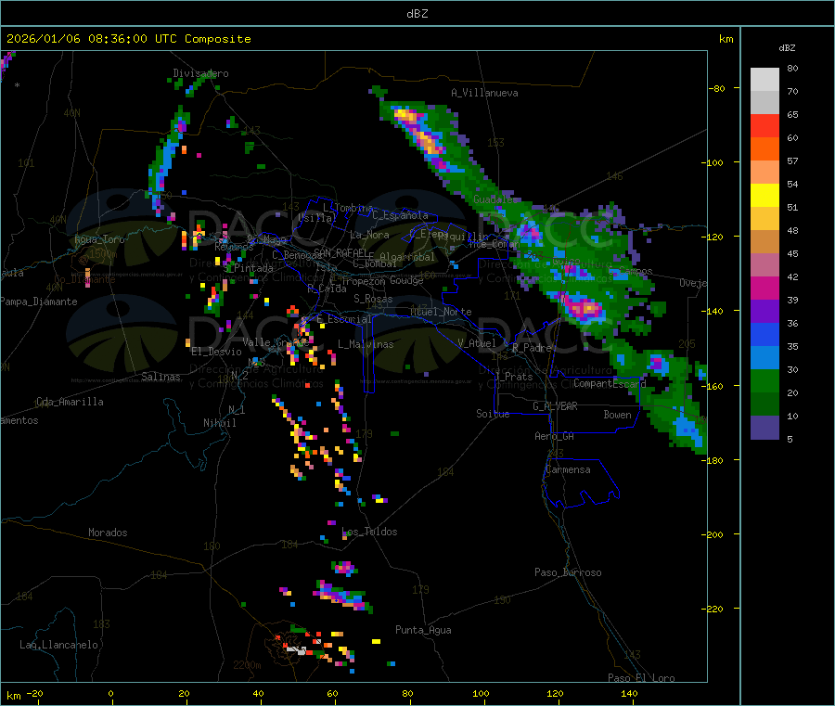Click the Pampa_Diamante label
The image size is (835, 706).
[38, 302]
